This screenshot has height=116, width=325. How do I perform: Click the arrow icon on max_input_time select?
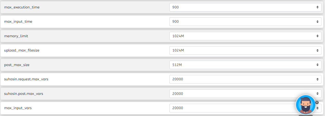pos(318,22)
